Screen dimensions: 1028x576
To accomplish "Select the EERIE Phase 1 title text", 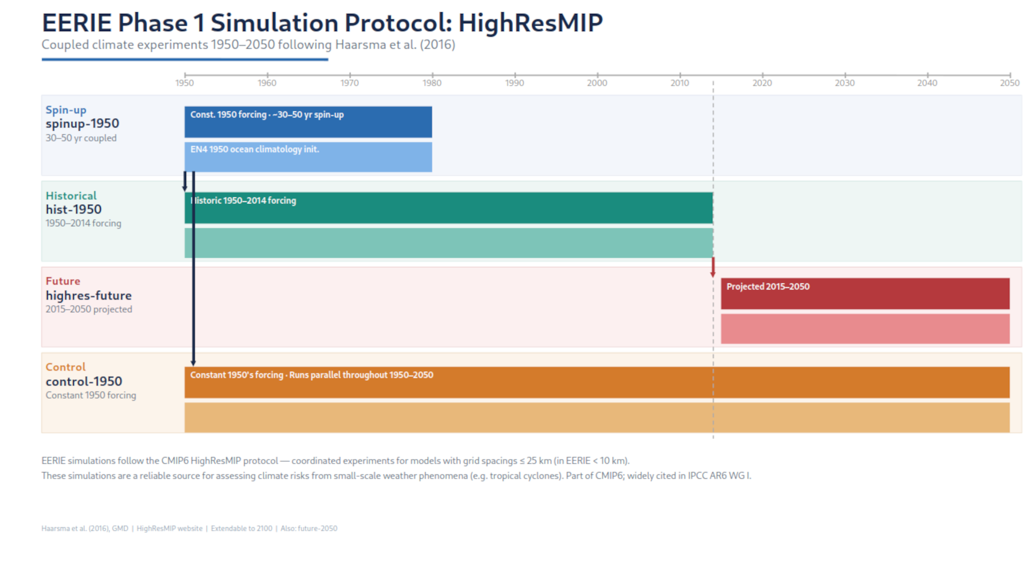I will (x=322, y=22).
